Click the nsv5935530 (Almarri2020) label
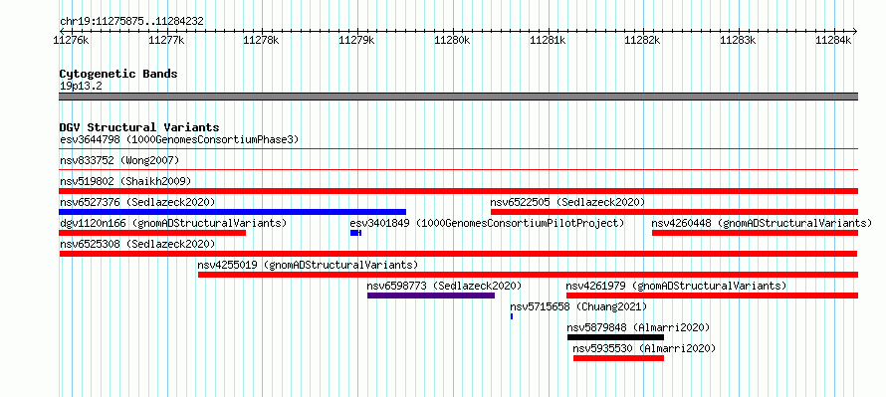 [644, 348]
